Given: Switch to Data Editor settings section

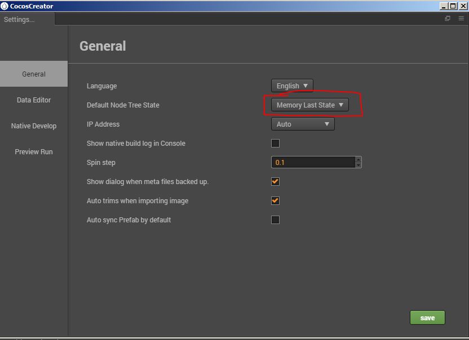Looking at the screenshot, I should 34,100.
